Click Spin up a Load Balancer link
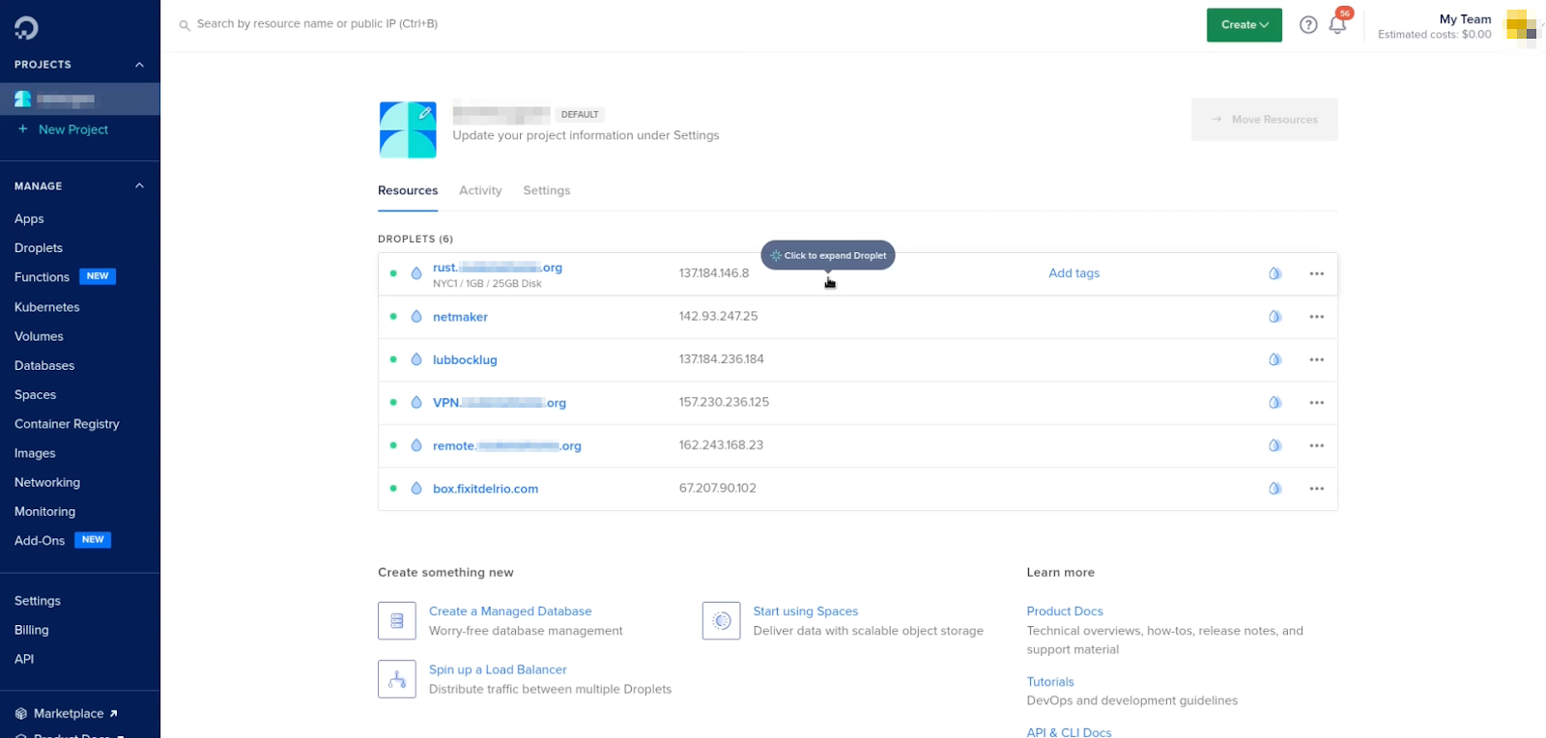The width and height of the screenshot is (1546, 738). (498, 669)
